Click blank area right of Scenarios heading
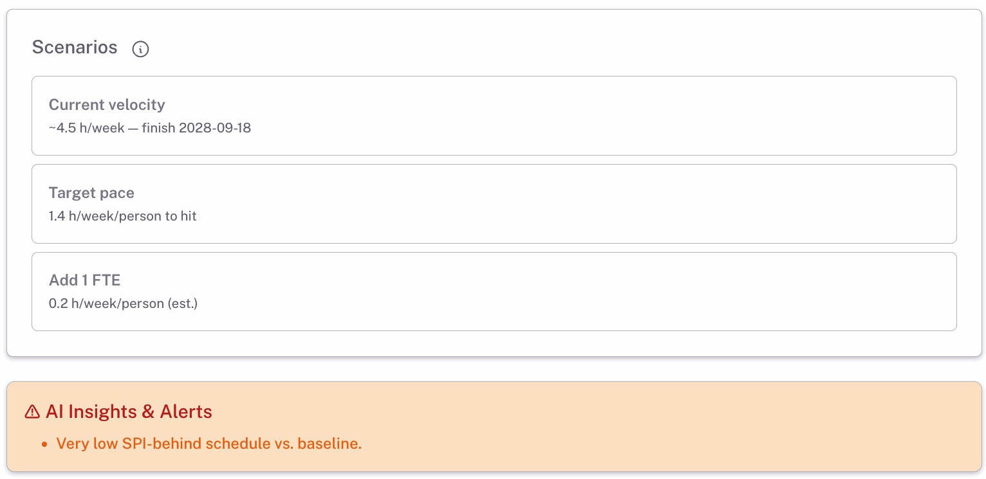Image resolution: width=986 pixels, height=479 pixels. pos(515,48)
